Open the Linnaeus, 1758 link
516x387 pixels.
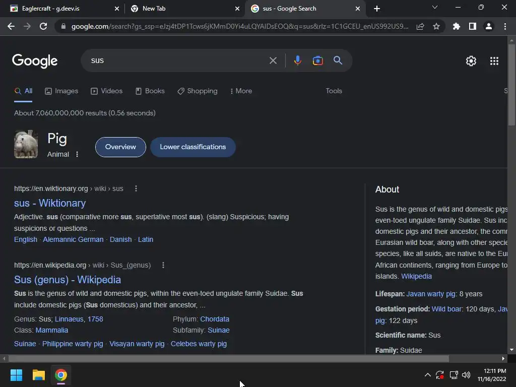pos(79,319)
